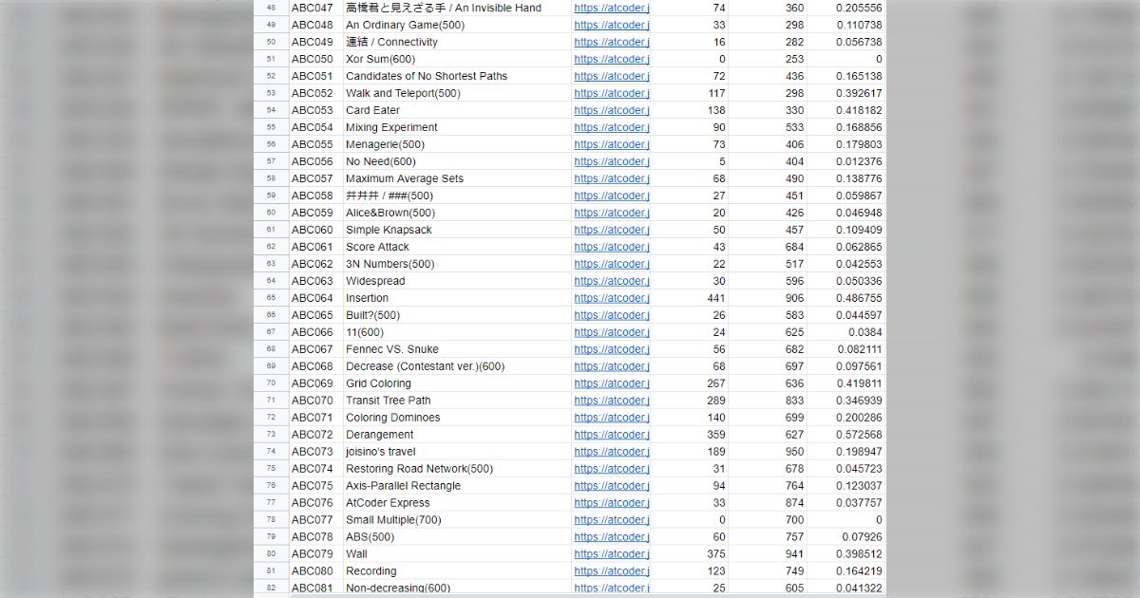Open the atcoder link on Fennec VS. Snuke row
This screenshot has width=1140, height=598.
[611, 348]
